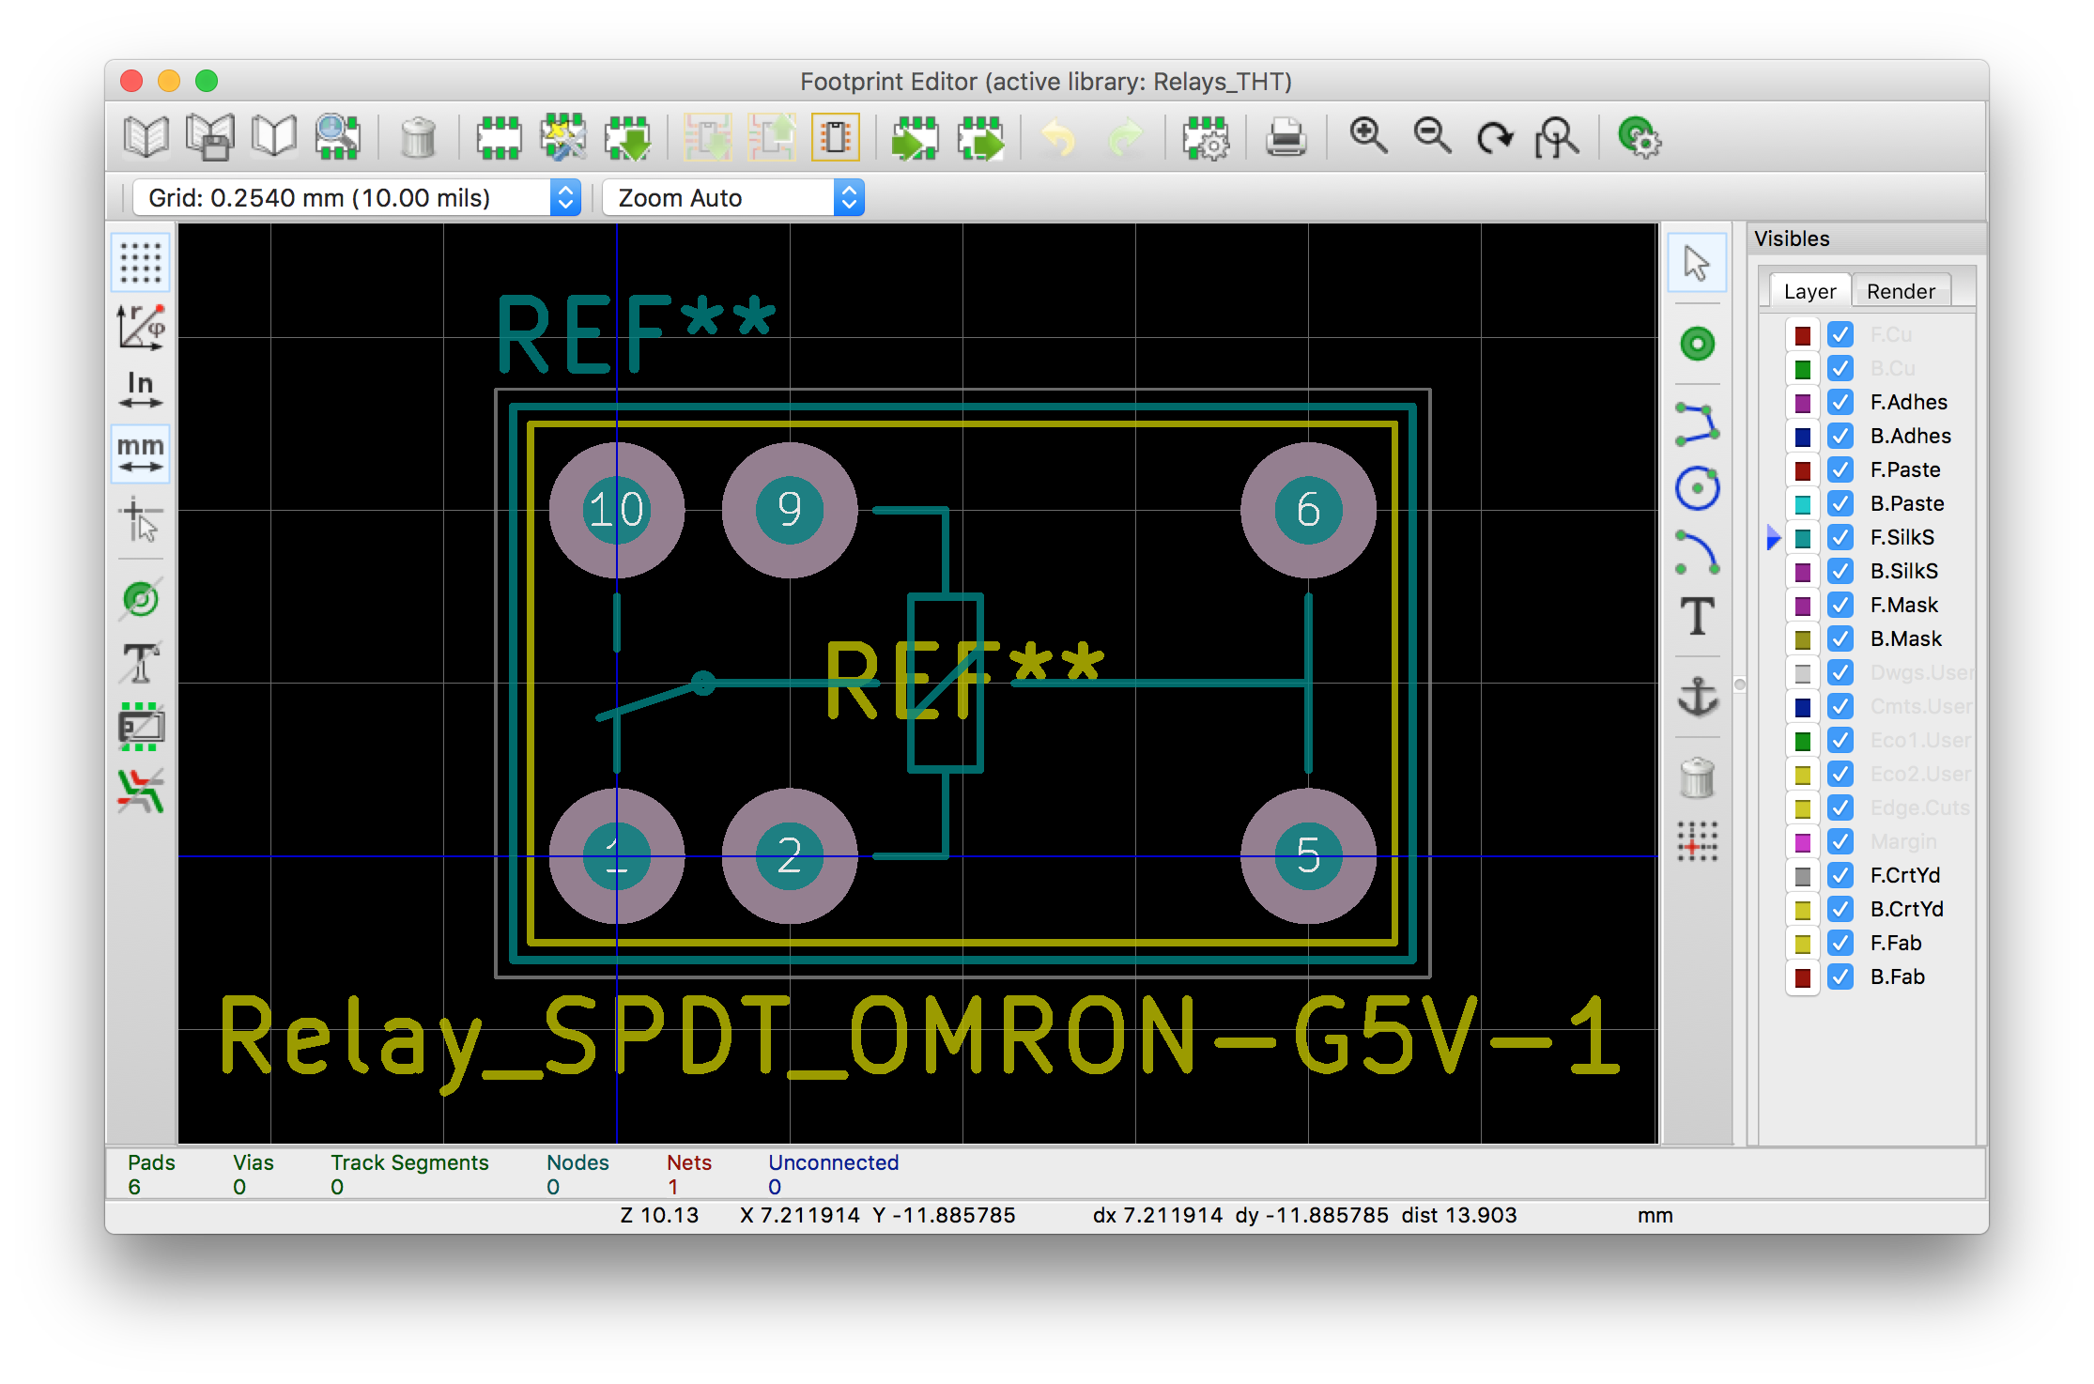Click the F.Paste color swatch
The height and width of the screenshot is (1384, 2094).
(x=1803, y=469)
